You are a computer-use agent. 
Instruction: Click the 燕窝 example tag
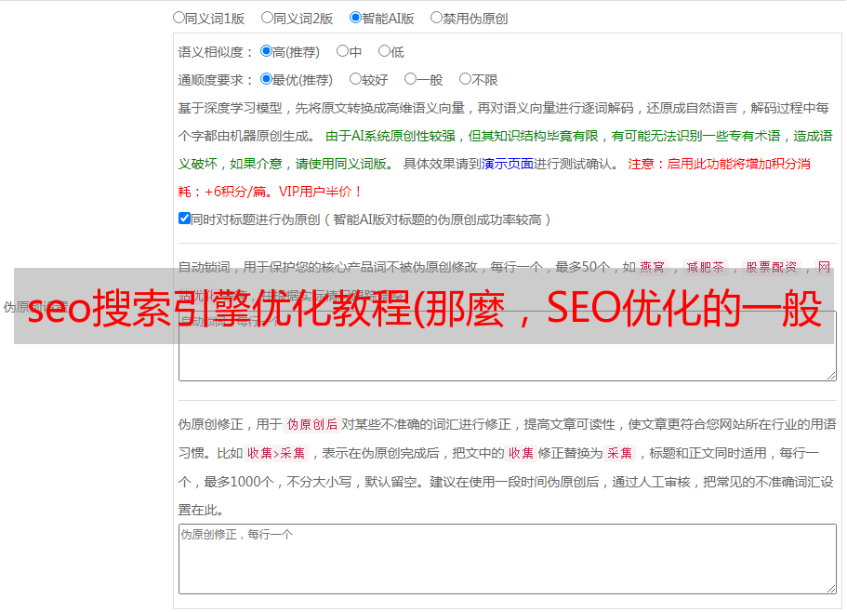pos(652,267)
